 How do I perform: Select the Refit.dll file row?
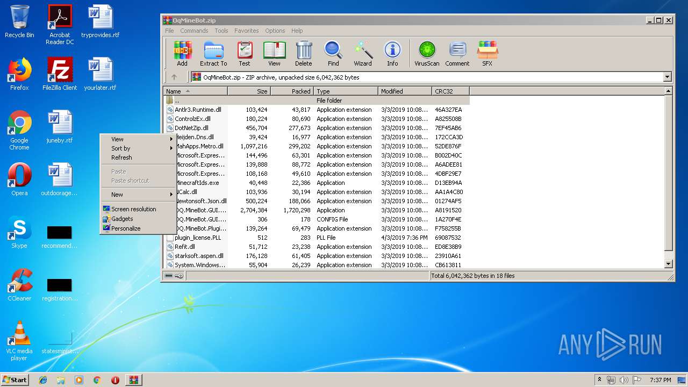317,247
